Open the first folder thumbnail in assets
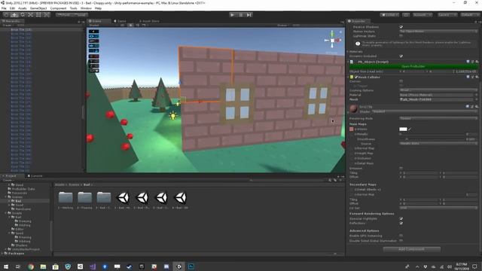 click(66, 197)
